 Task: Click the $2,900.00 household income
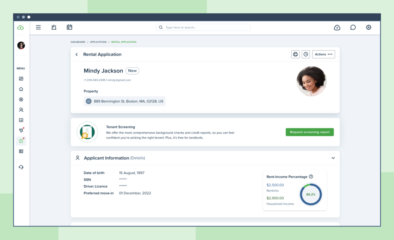tap(275, 198)
